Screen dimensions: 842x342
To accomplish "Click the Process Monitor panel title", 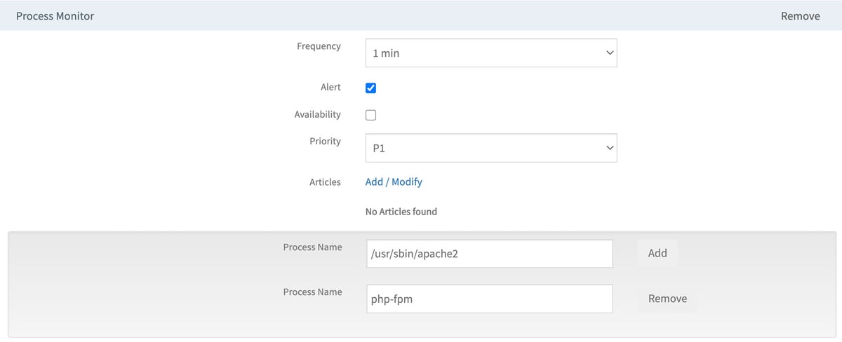I will [55, 15].
